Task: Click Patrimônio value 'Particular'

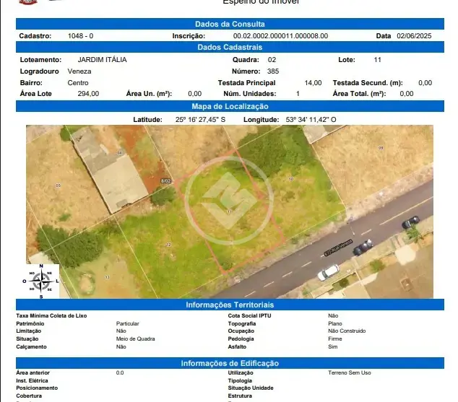Action: pyautogui.click(x=128, y=323)
